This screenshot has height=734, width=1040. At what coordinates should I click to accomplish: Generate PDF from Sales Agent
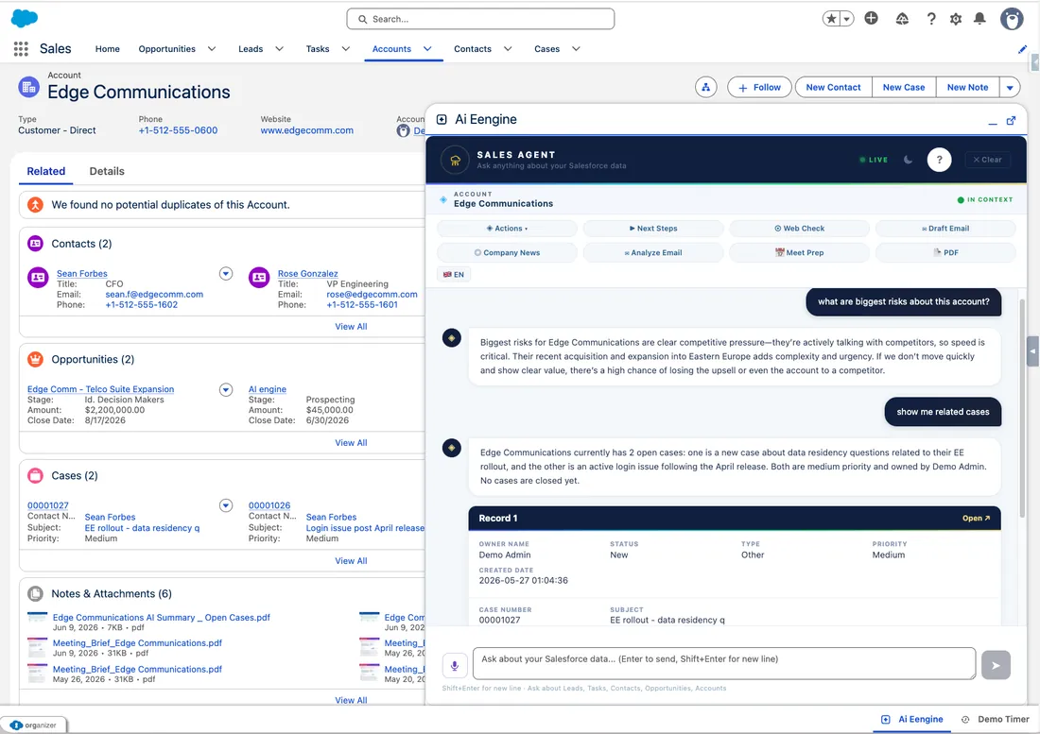(x=945, y=252)
